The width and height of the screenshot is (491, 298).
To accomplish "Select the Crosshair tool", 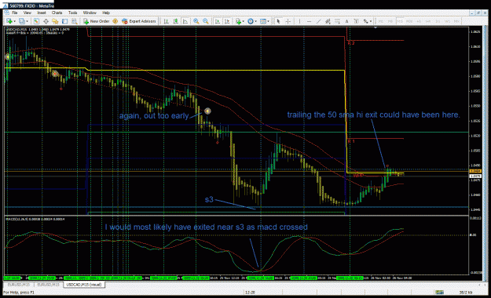I will tap(288, 21).
